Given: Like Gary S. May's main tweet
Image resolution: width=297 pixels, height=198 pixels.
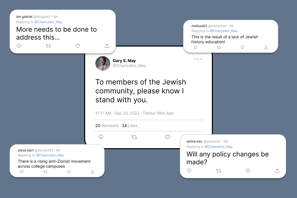Looking at the screenshot, I should (x=167, y=137).
